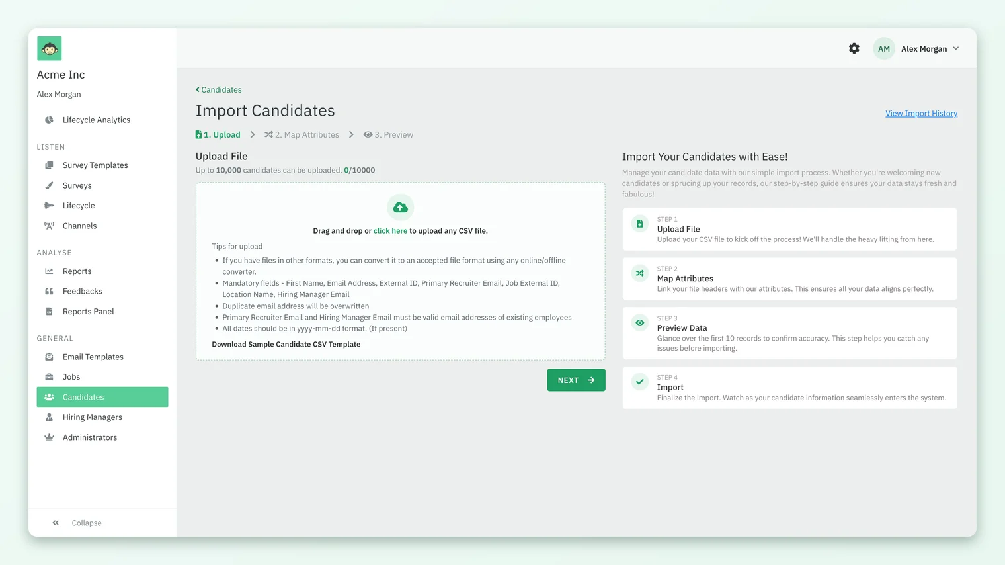Click the AM avatar circle

884,48
